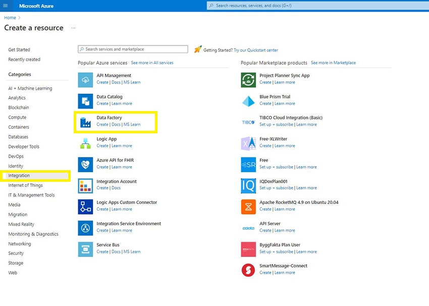Click See more in Marketplace
Viewport: 429px width, 306px height.
(x=333, y=63)
